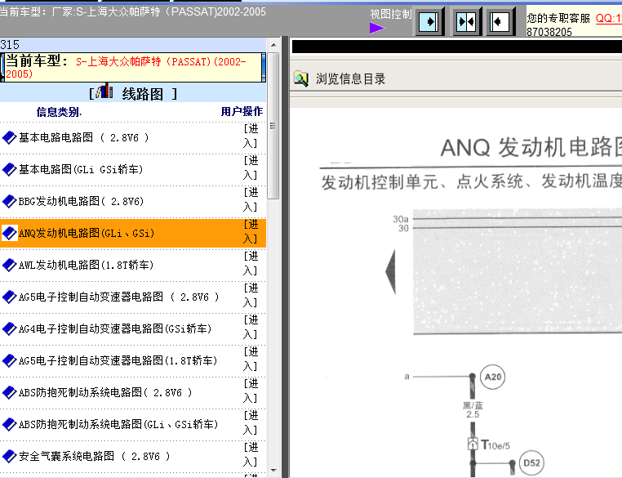Open [进入] for AWL发动机电路图(1.8T轿车)
Image resolution: width=622 pixels, height=478 pixels.
pyautogui.click(x=251, y=263)
